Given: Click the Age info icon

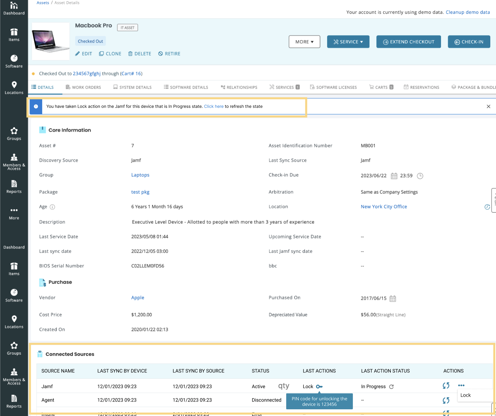Looking at the screenshot, I should (52, 207).
